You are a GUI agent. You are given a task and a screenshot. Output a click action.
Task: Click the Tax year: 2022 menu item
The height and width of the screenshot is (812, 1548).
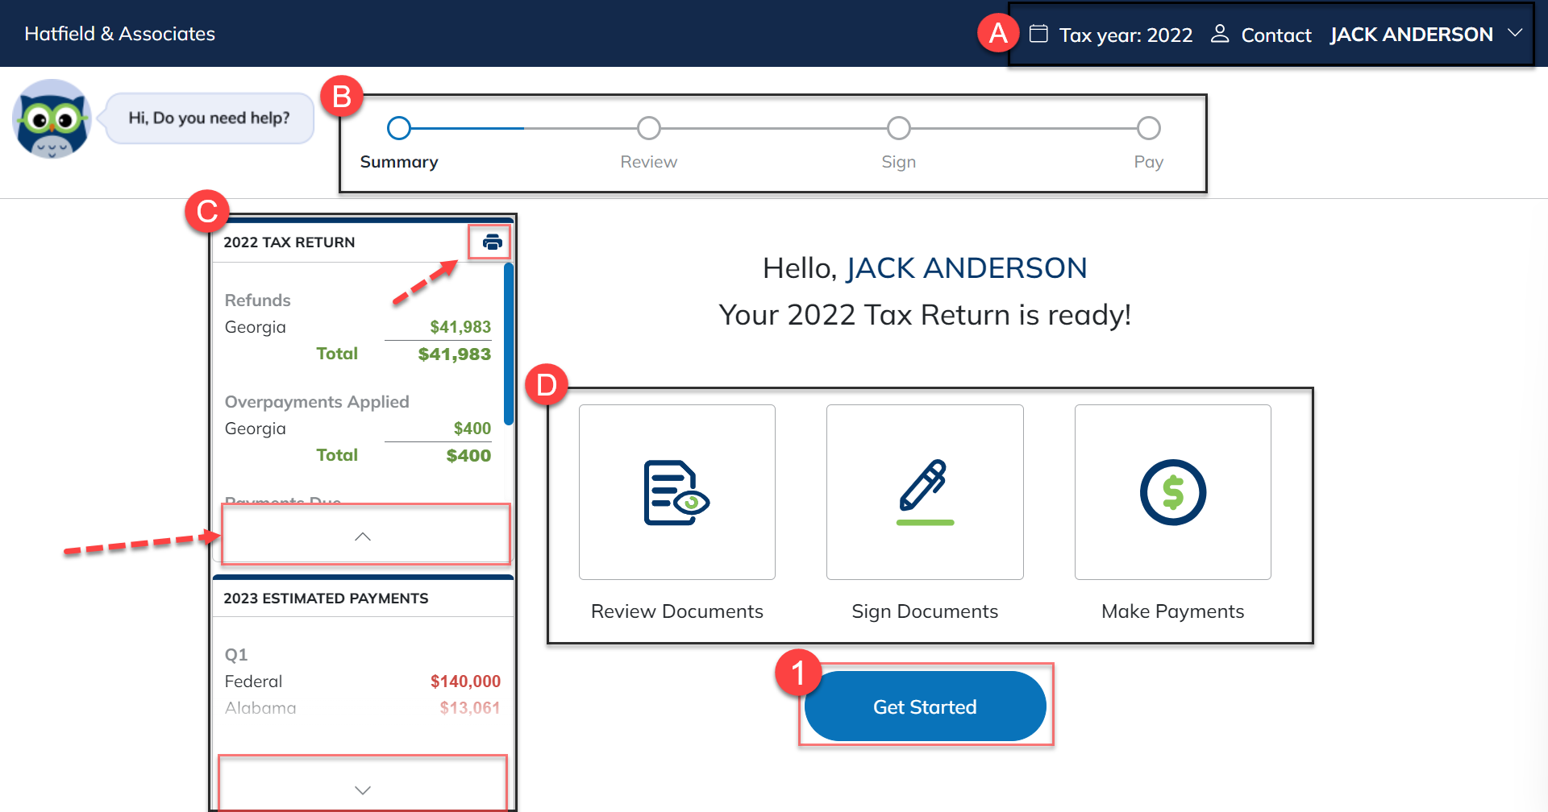1126,35
